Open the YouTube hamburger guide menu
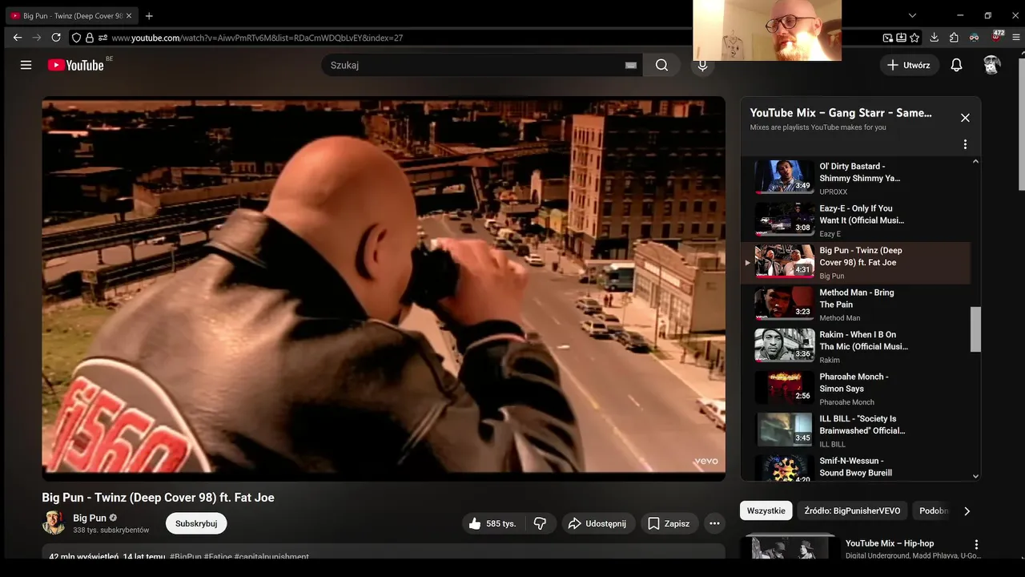 (26, 65)
